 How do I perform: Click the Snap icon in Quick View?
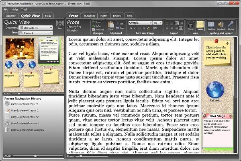60,25
